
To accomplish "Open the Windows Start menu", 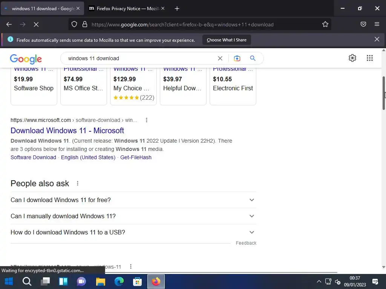I will [9, 281].
